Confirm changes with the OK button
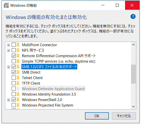141x124 pixels. click(x=97, y=116)
